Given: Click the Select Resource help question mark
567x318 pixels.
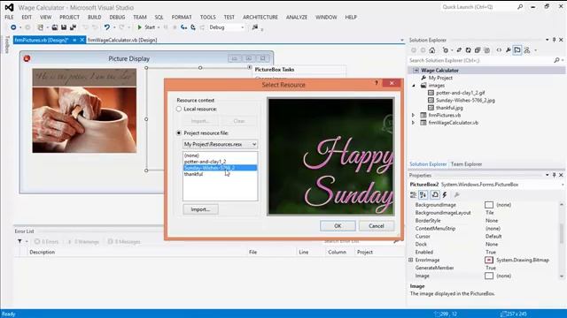Looking at the screenshot, I should point(376,83).
